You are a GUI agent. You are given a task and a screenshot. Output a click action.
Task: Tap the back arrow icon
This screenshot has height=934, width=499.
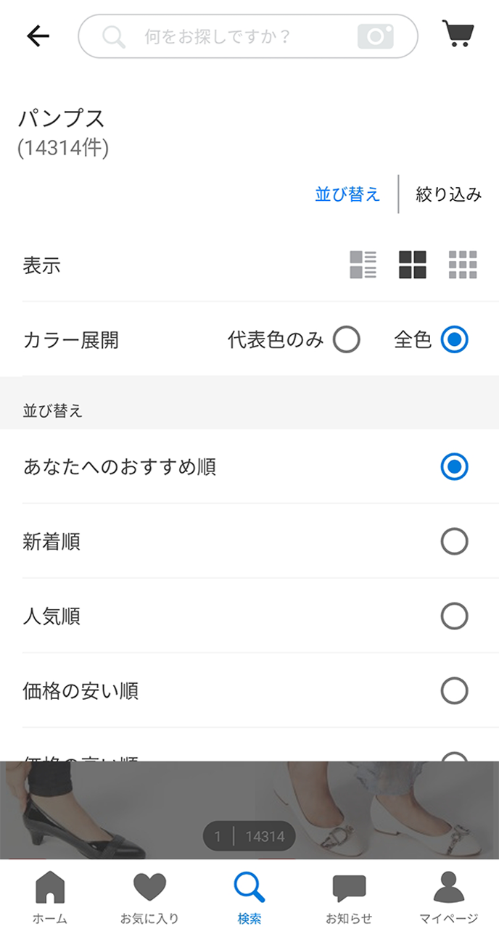click(38, 36)
